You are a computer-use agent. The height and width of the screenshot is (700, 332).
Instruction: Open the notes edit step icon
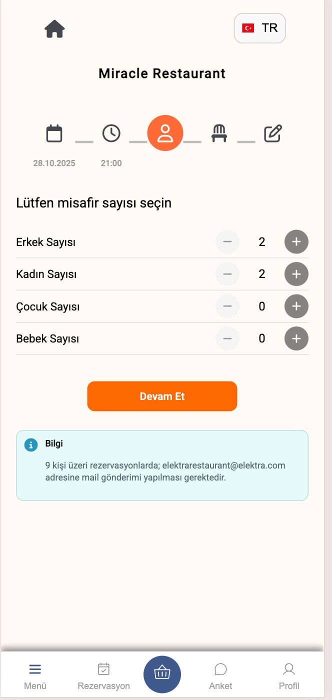[x=272, y=133]
